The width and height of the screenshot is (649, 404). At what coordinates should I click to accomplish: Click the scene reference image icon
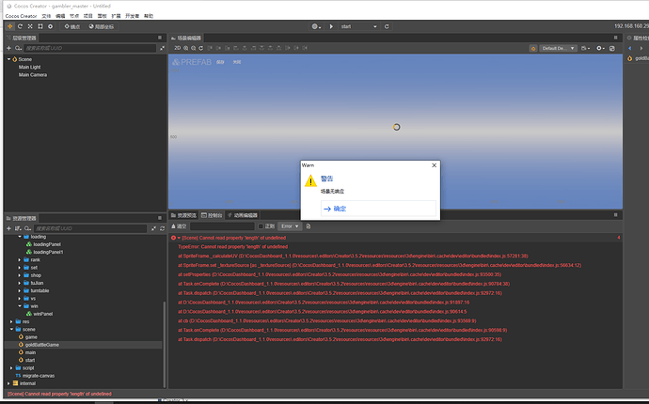pos(612,48)
